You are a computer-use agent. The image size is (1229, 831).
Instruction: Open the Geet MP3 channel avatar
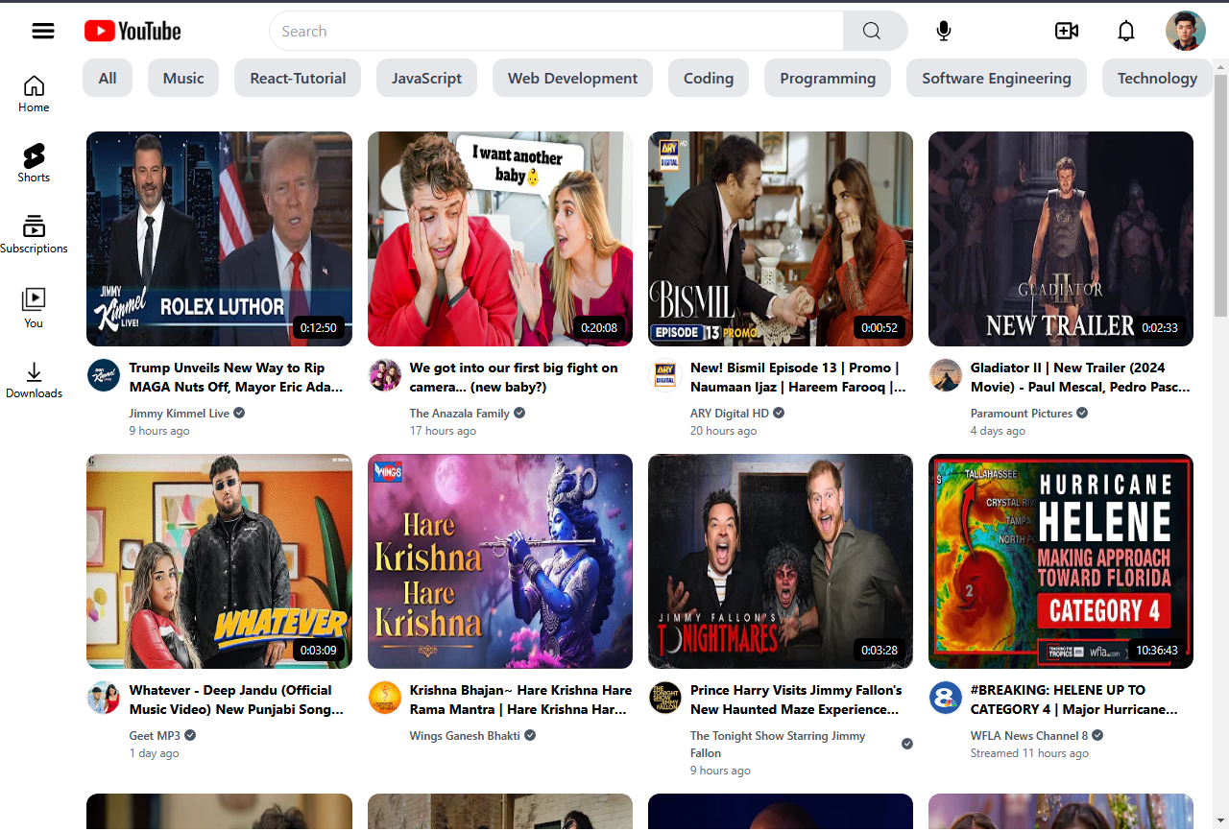[x=104, y=698]
